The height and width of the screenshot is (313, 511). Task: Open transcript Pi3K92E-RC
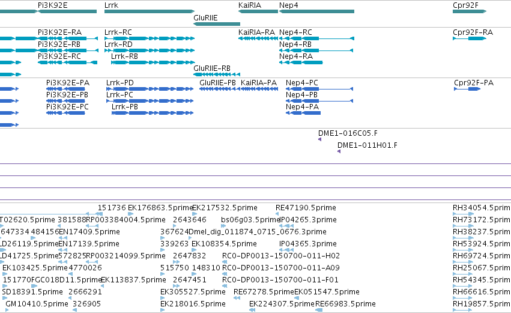click(59, 56)
